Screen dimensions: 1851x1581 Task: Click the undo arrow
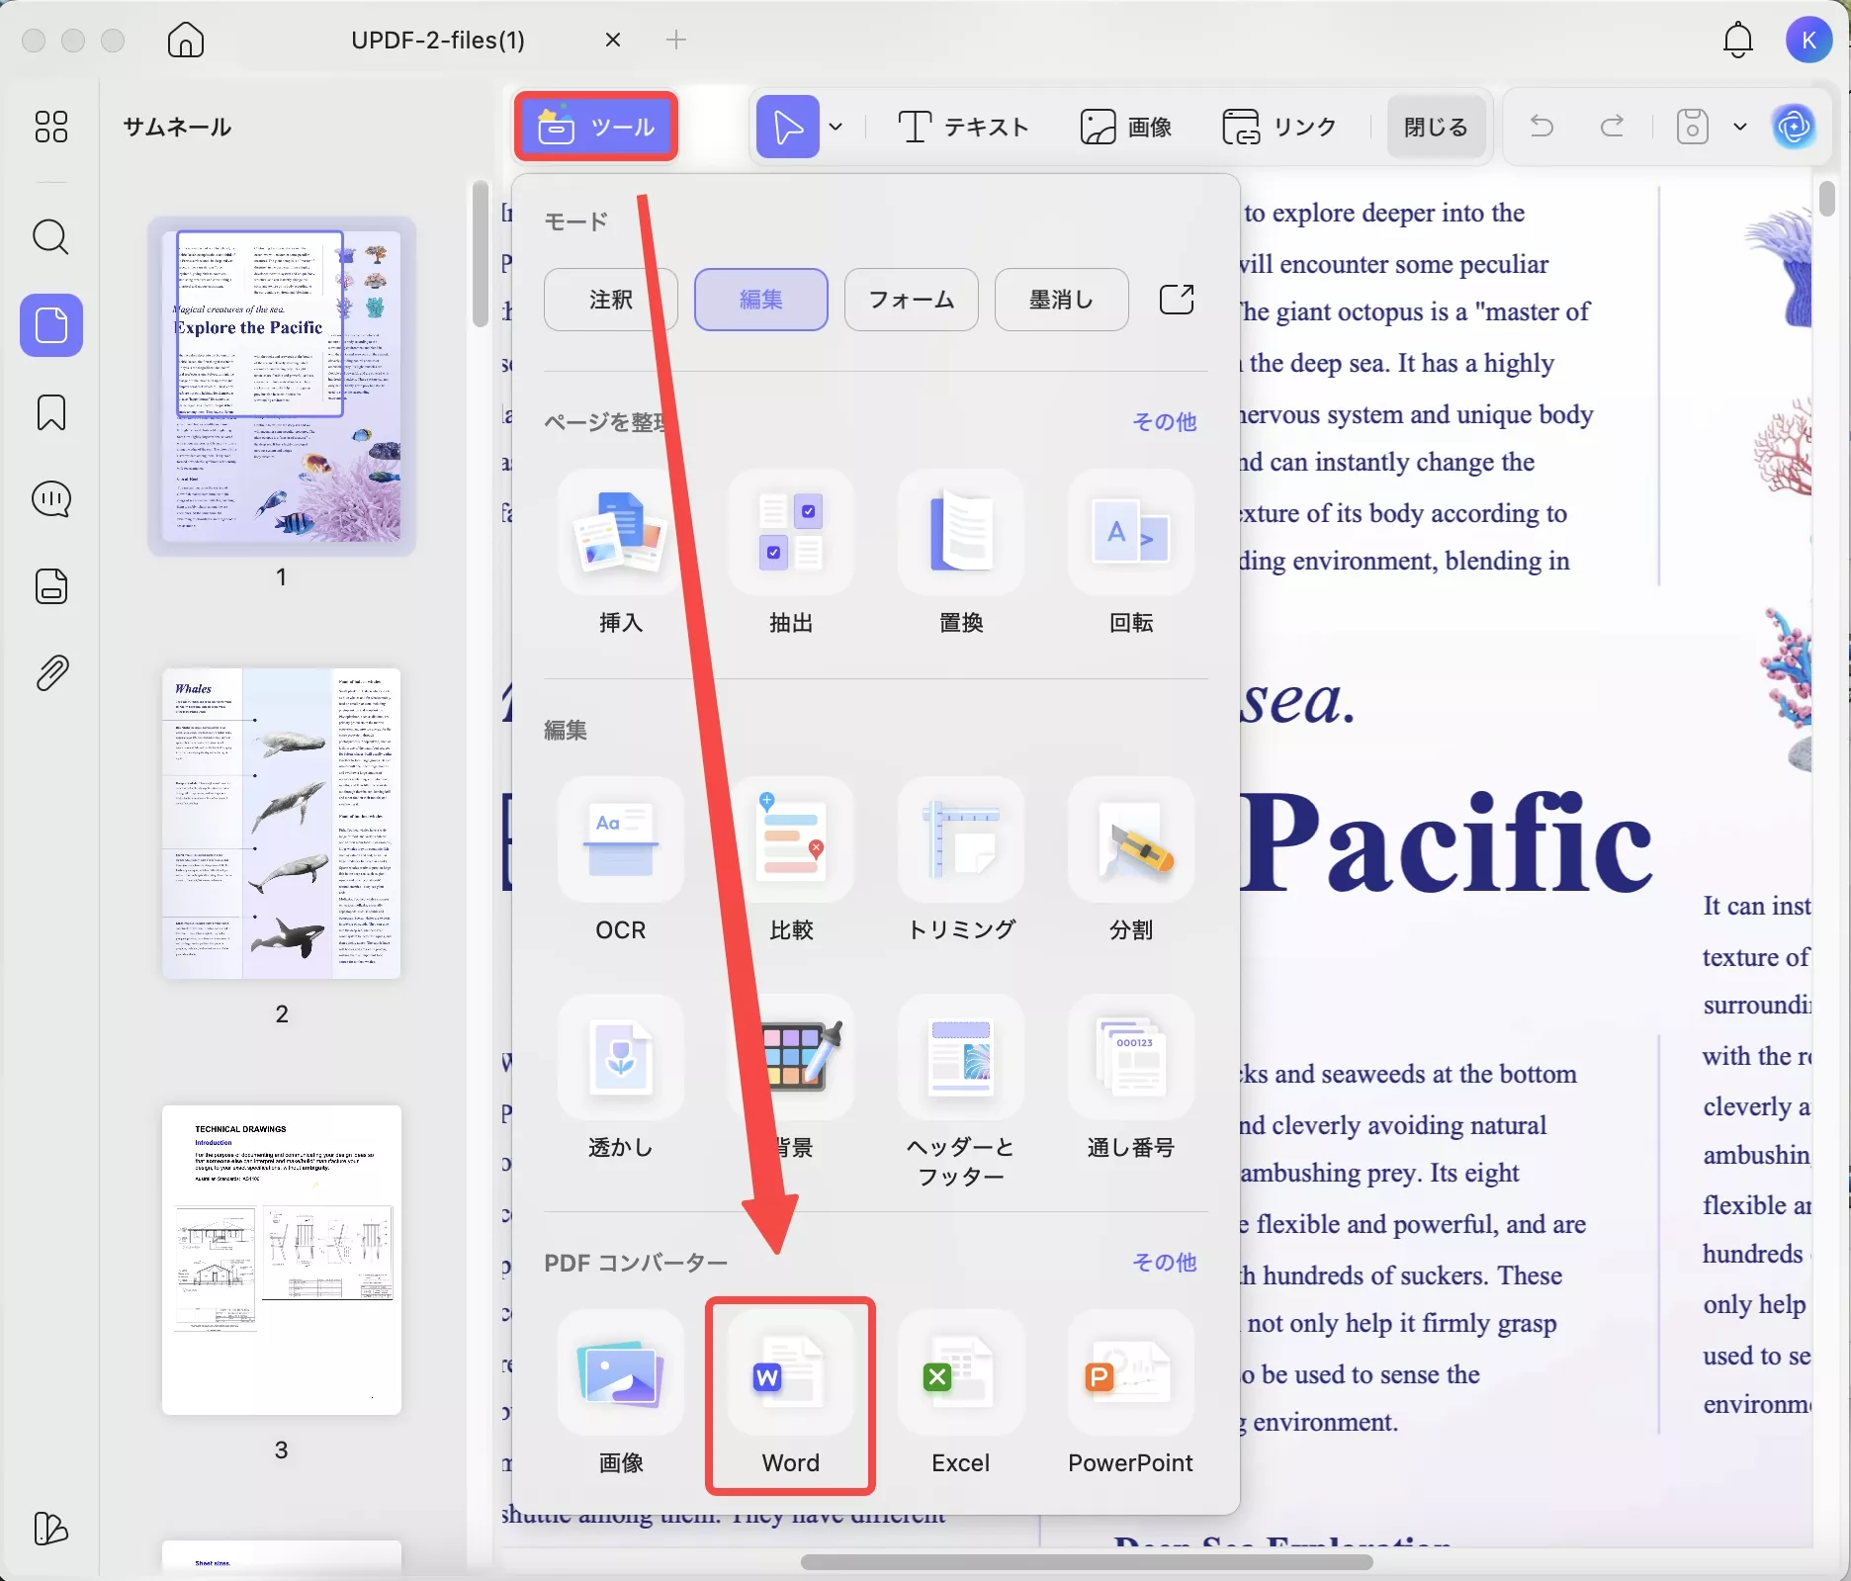1542,127
